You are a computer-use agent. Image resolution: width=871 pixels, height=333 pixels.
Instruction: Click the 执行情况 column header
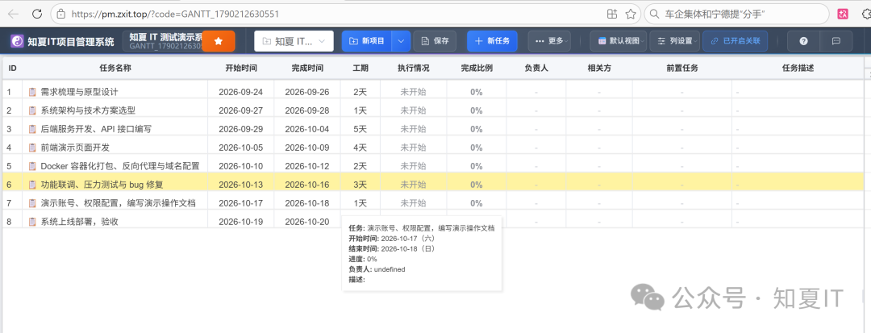[413, 69]
